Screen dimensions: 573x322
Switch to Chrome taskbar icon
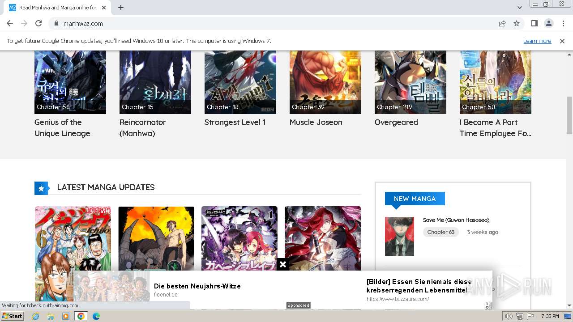point(81,316)
